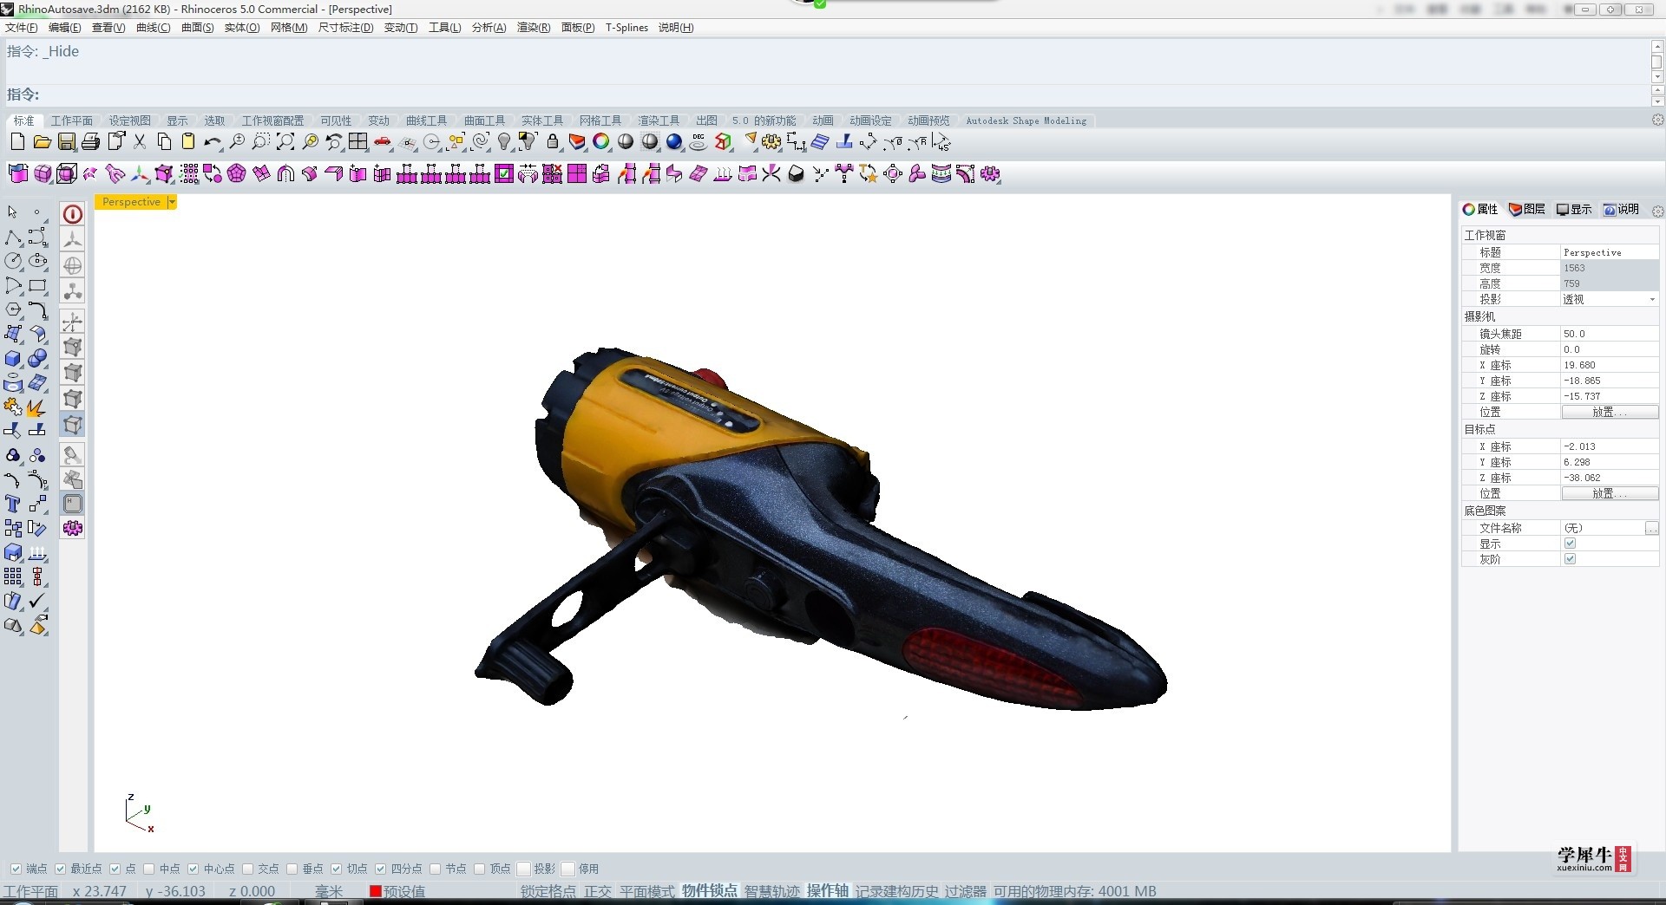Click the panel options gear icon beside 说明
This screenshot has width=1666, height=905.
1657,211
